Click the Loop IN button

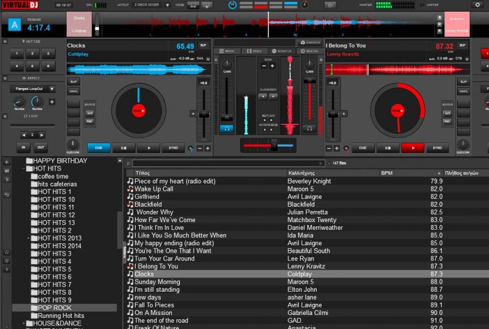(x=24, y=147)
